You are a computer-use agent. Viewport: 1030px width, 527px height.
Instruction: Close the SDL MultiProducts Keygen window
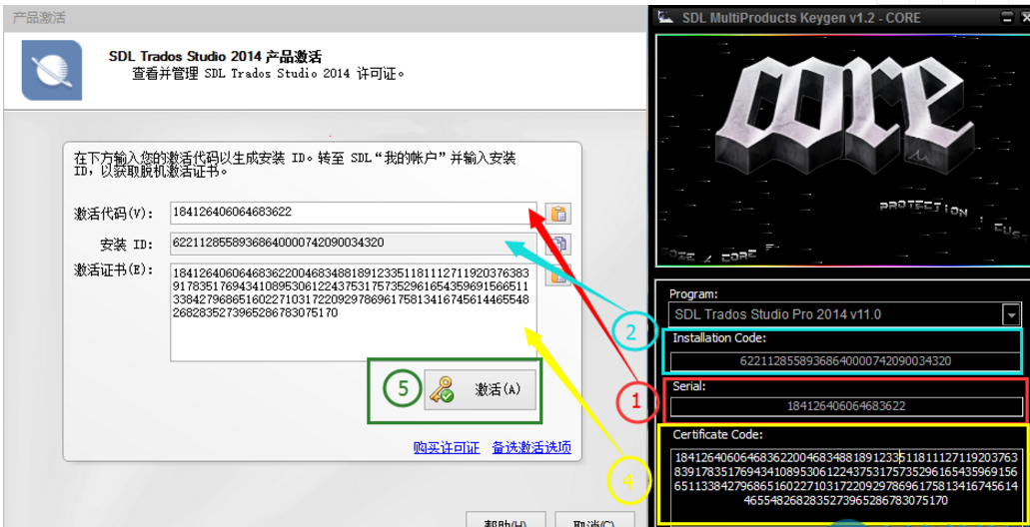coord(1025,18)
